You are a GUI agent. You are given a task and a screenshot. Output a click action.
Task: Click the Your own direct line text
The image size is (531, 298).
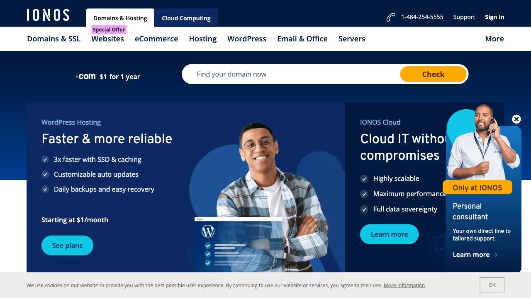pos(482,235)
